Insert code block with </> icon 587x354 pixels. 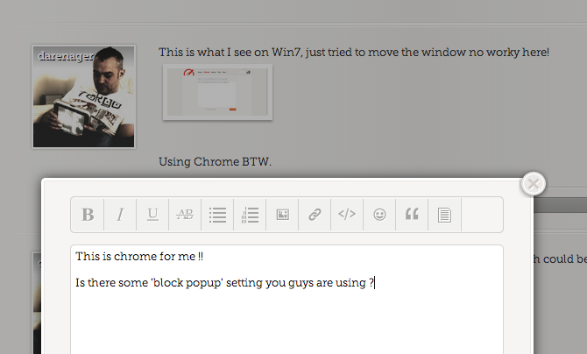click(347, 215)
